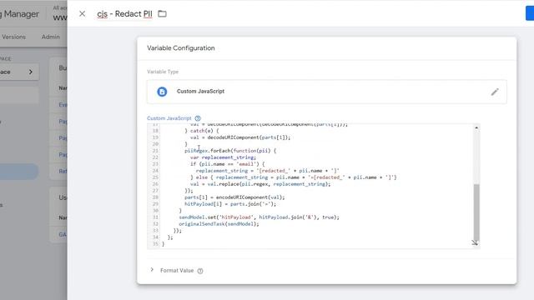Switch to the Versions tab in background
This screenshot has height=300, width=534.
tap(13, 37)
